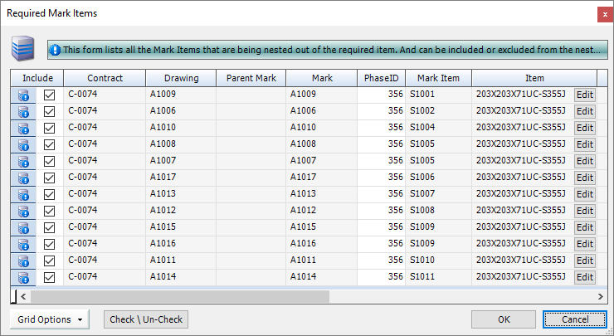Click the row icon beside drawing A1010
Screen dimensions: 614x336
point(23,128)
